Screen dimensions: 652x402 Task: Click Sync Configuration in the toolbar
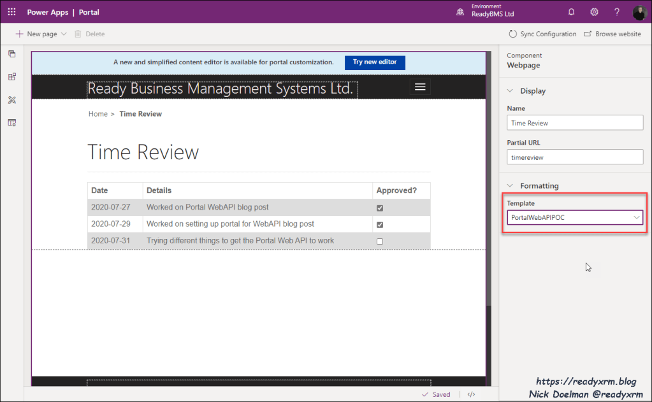[x=542, y=34]
